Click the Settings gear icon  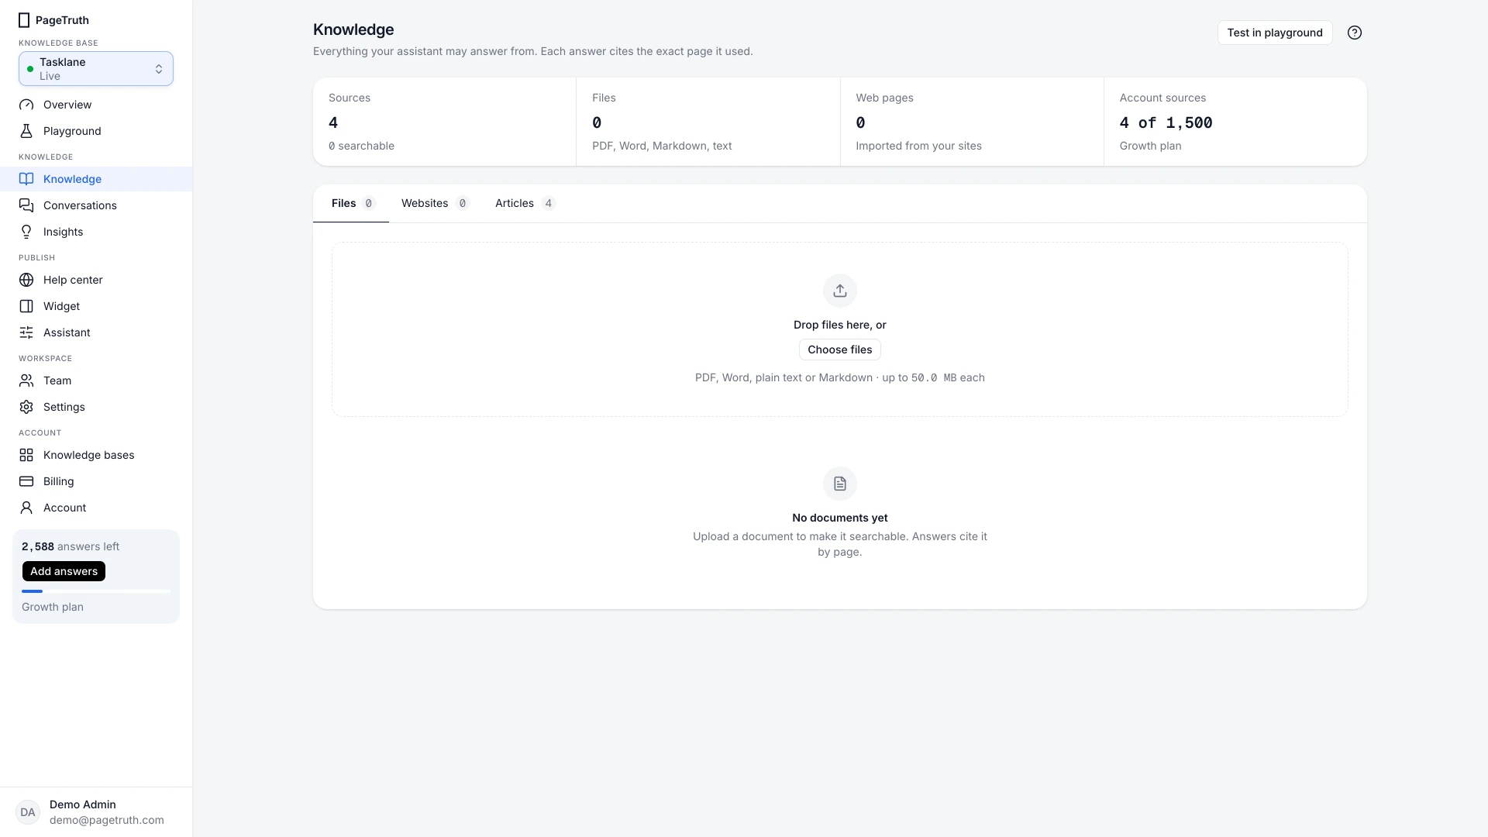click(x=26, y=407)
